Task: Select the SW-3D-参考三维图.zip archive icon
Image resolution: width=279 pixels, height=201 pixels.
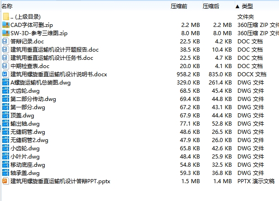Action: 6,33
